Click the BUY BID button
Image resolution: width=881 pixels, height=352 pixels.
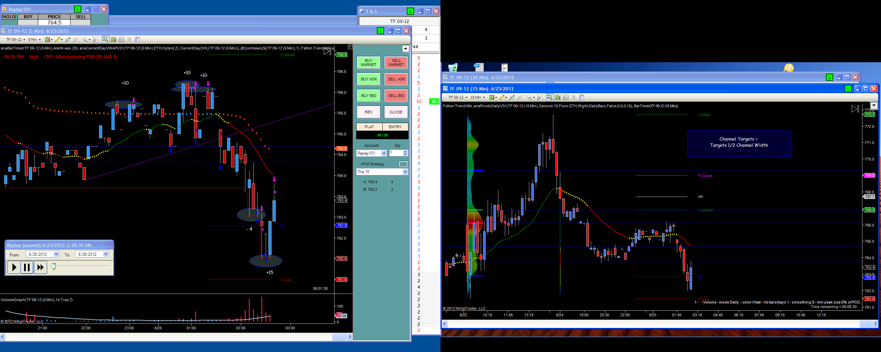pyautogui.click(x=369, y=96)
